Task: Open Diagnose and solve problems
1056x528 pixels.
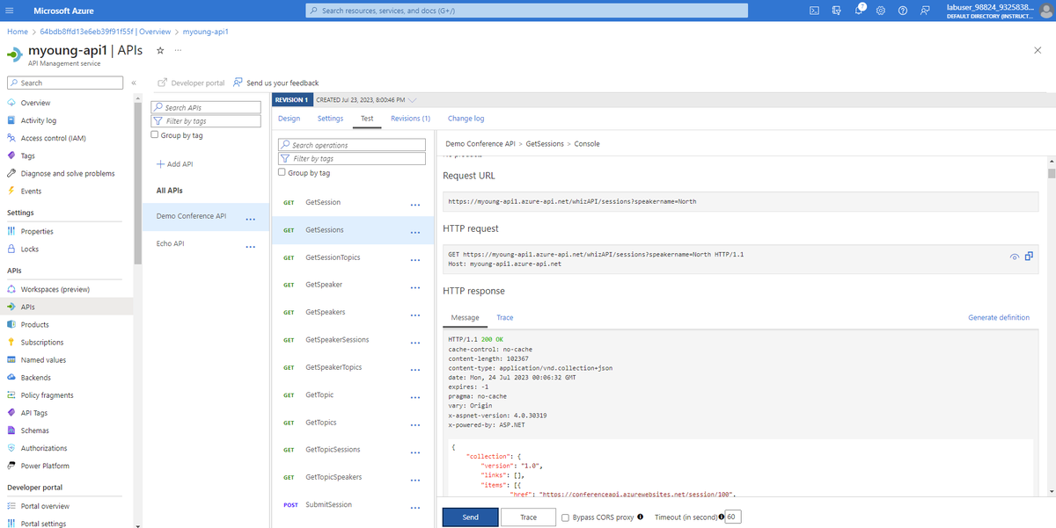Action: 68,173
